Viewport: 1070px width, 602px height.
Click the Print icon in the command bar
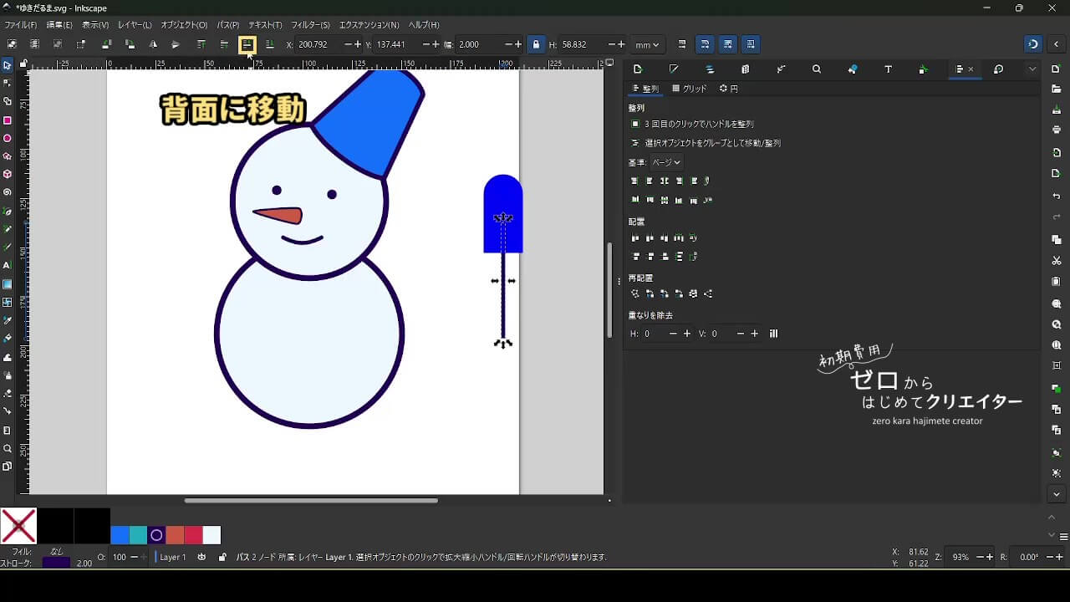coord(1057,130)
